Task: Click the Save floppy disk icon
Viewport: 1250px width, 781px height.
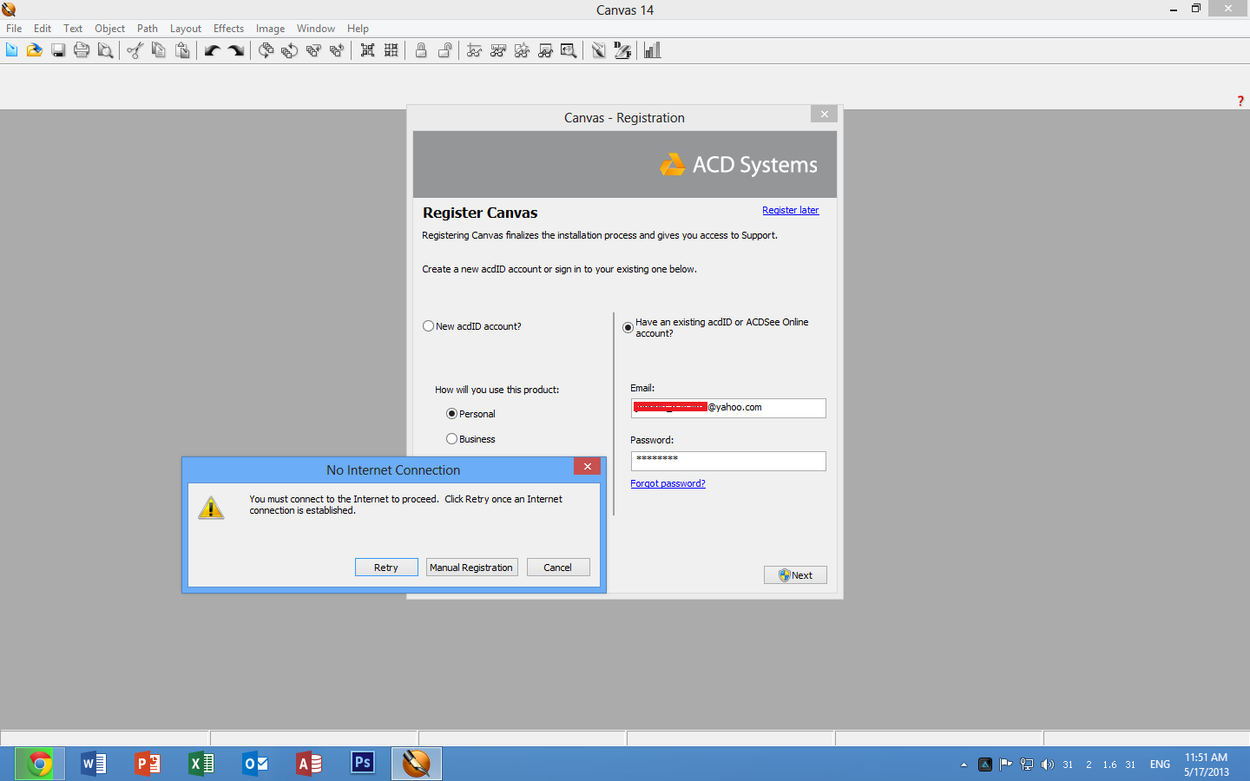Action: tap(58, 50)
